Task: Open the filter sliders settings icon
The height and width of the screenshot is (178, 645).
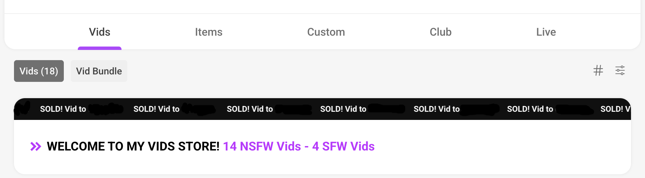Action: [x=620, y=71]
